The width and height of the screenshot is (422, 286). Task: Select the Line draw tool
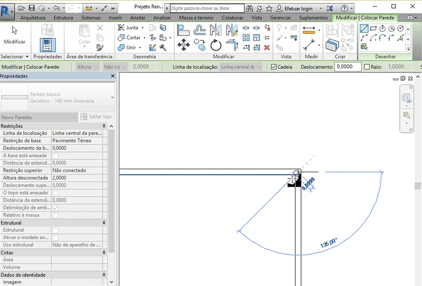[364, 29]
